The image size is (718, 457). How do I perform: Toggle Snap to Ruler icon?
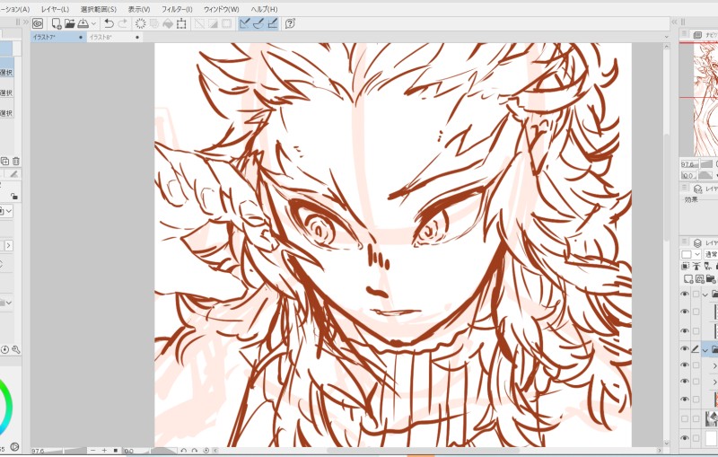(x=245, y=23)
